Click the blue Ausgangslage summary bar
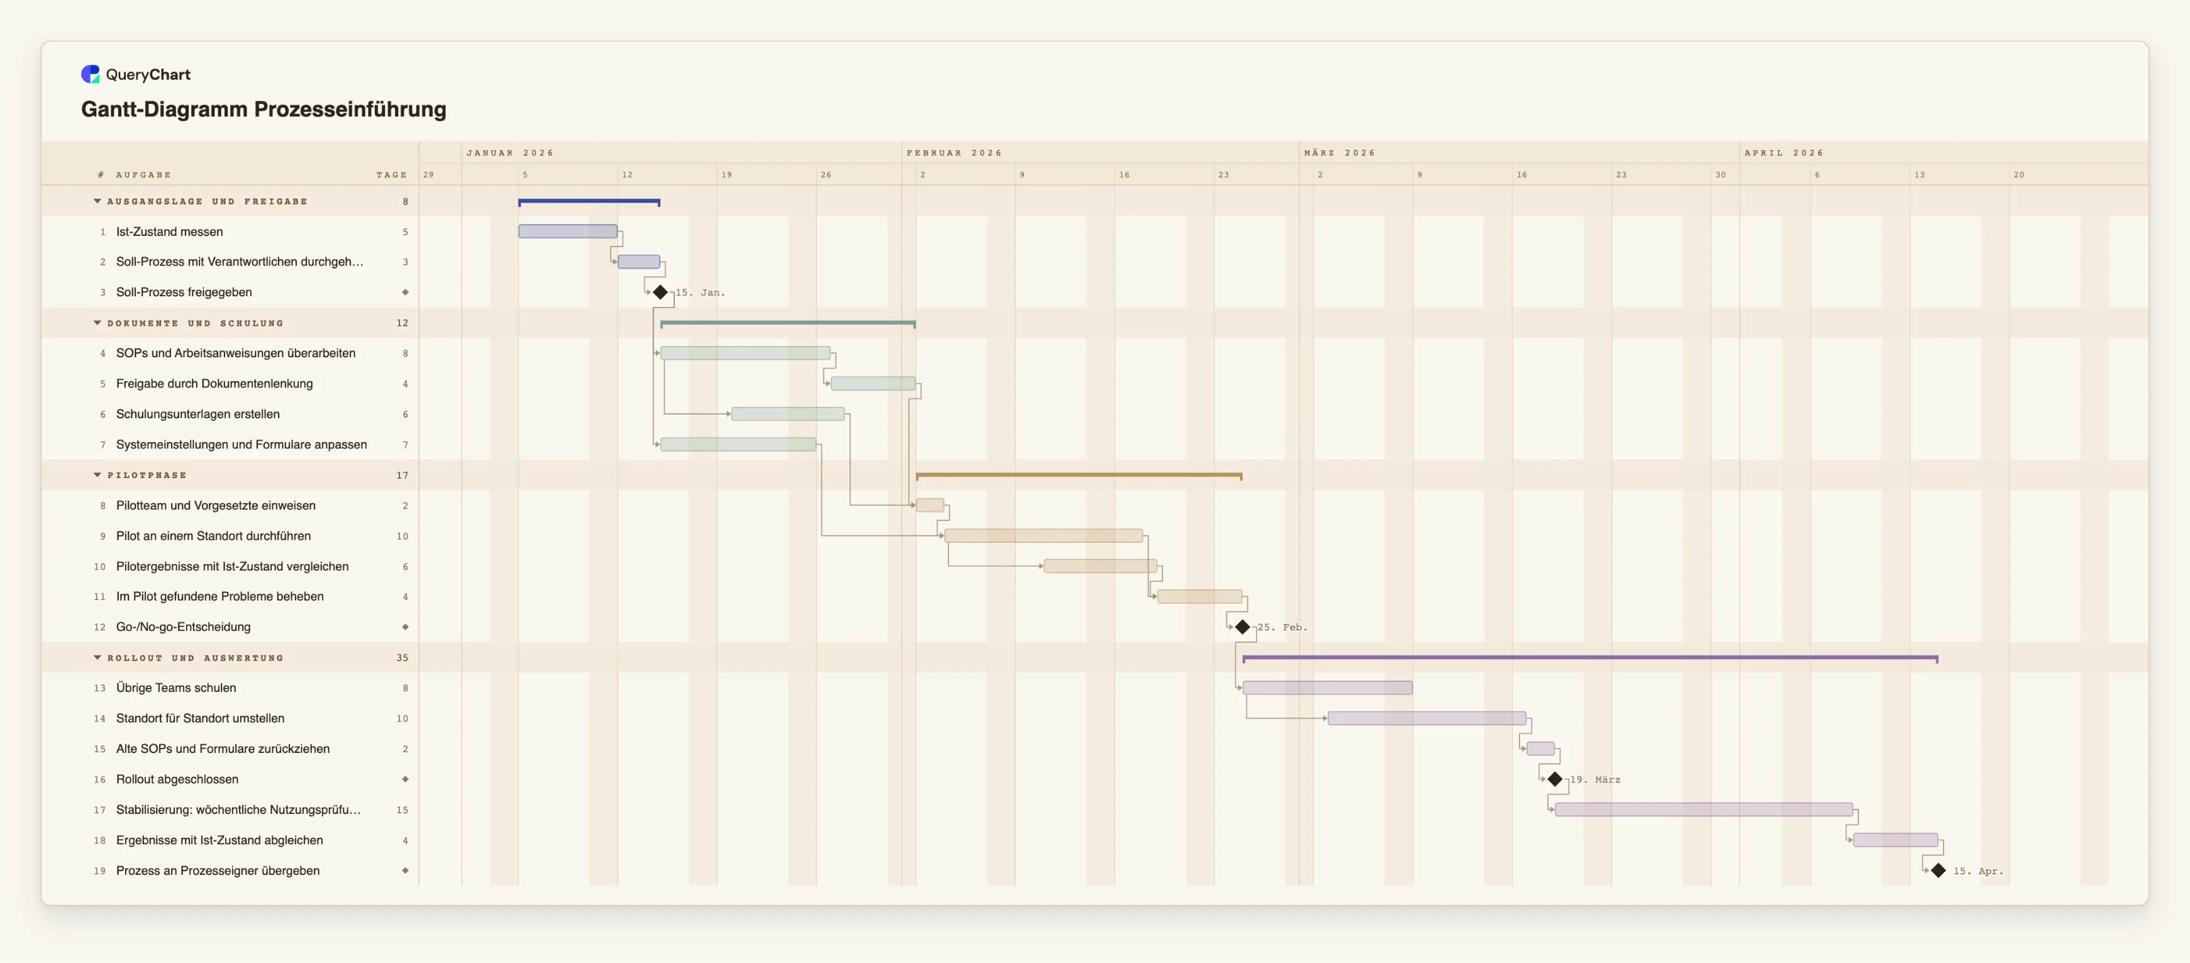The image size is (2190, 963). pos(589,203)
